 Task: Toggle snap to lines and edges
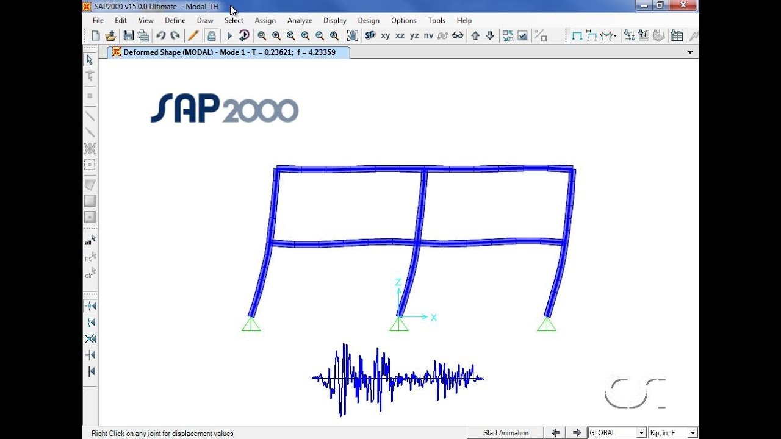pyautogui.click(x=90, y=372)
